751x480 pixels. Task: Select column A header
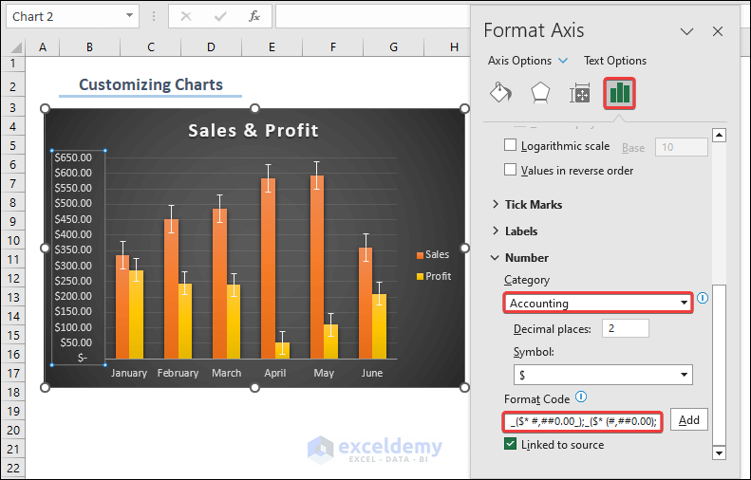click(x=43, y=46)
